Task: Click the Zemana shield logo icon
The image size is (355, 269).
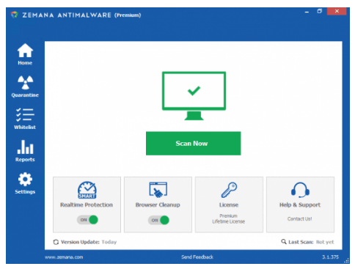Action: tap(15, 15)
